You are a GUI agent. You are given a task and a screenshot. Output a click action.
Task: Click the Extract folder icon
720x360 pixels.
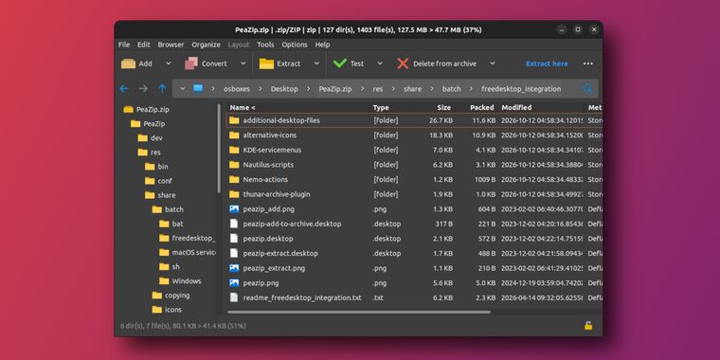pos(266,63)
